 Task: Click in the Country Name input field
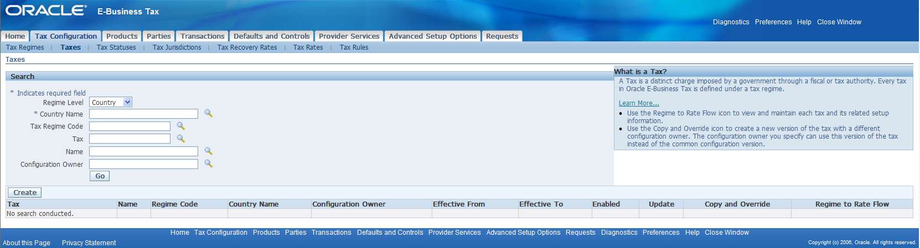coord(143,114)
